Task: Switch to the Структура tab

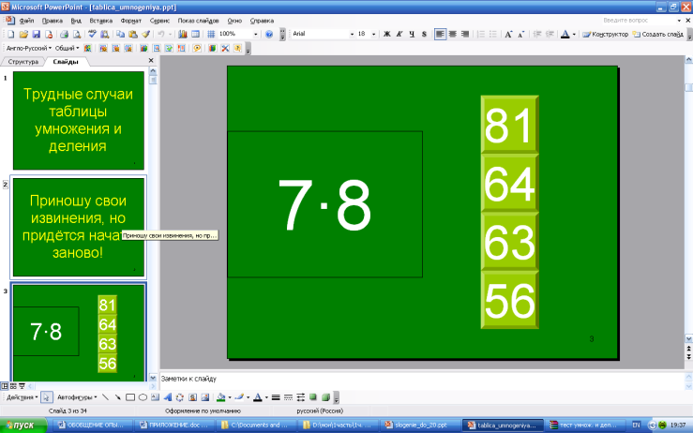Action: point(23,61)
